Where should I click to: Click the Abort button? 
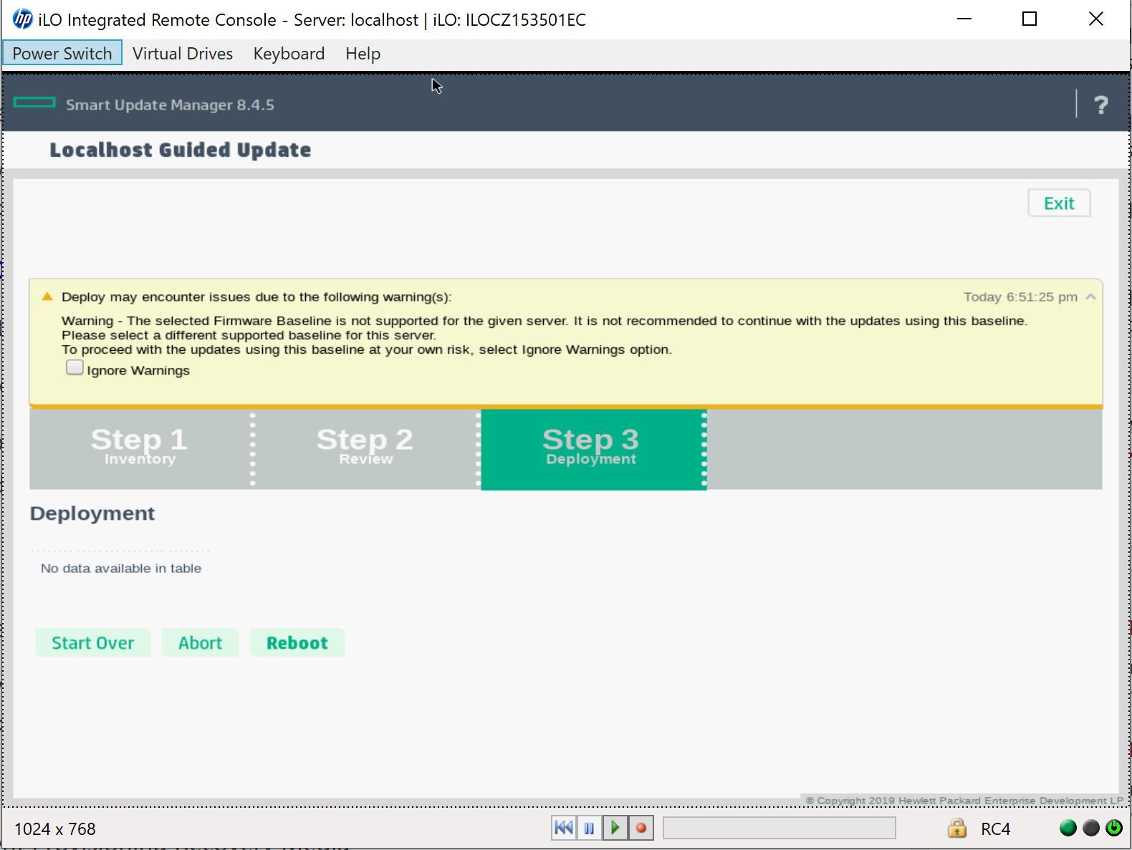[200, 643]
